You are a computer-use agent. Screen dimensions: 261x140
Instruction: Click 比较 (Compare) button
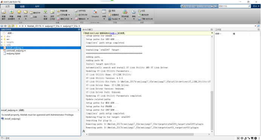[33, 17]
